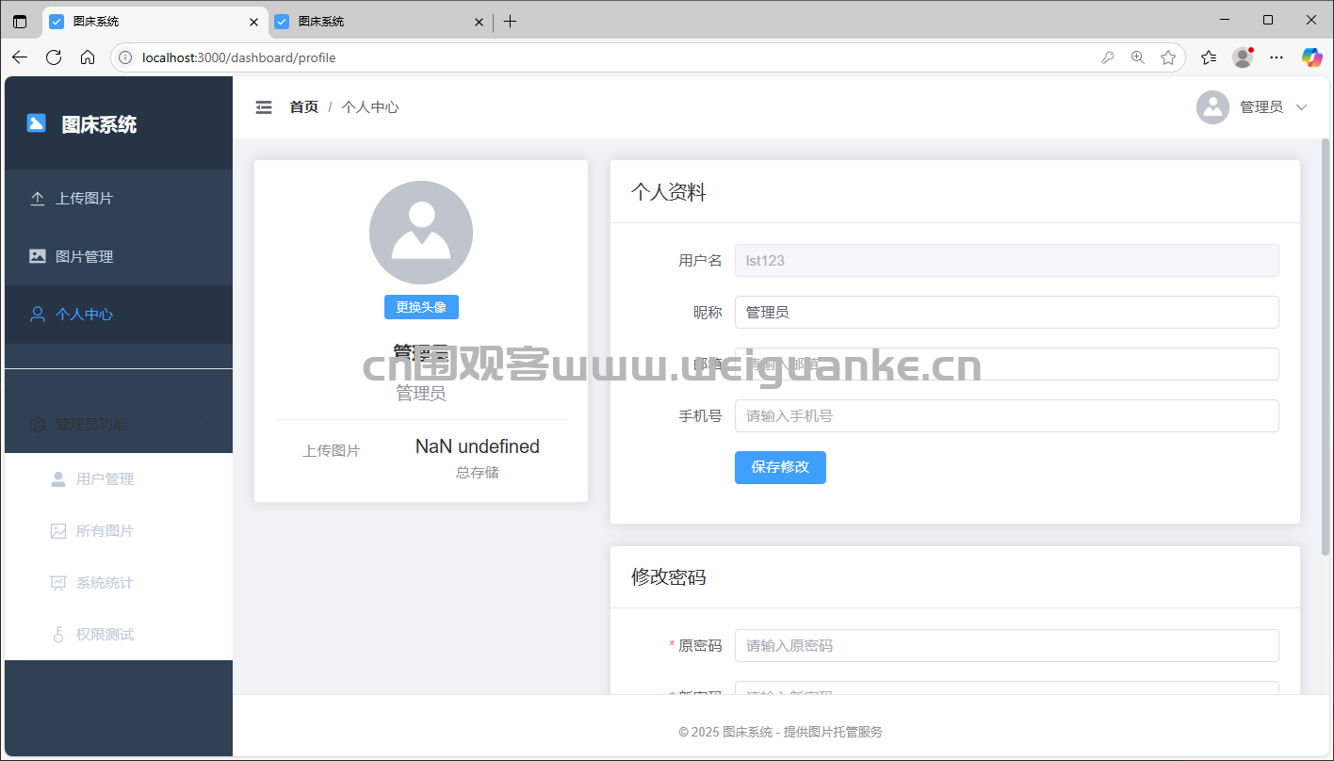
Task: Click the small header avatar icon
Action: pos(1213,107)
